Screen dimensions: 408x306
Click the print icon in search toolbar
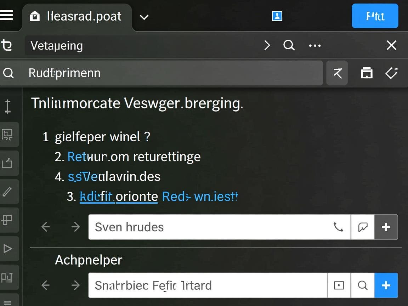tap(367, 73)
